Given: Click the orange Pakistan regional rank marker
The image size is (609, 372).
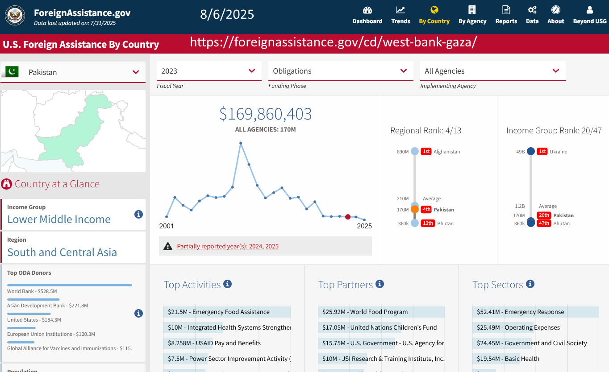Looking at the screenshot, I should [x=415, y=210].
